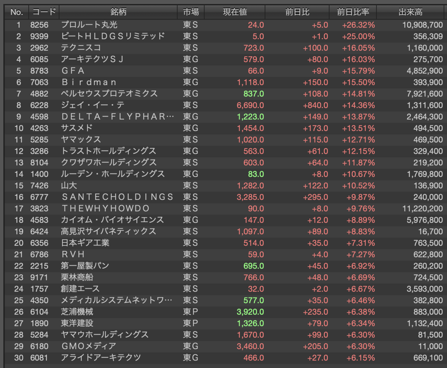Click the +9.87% change rate value
447x368 pixels.
pyautogui.click(x=360, y=197)
